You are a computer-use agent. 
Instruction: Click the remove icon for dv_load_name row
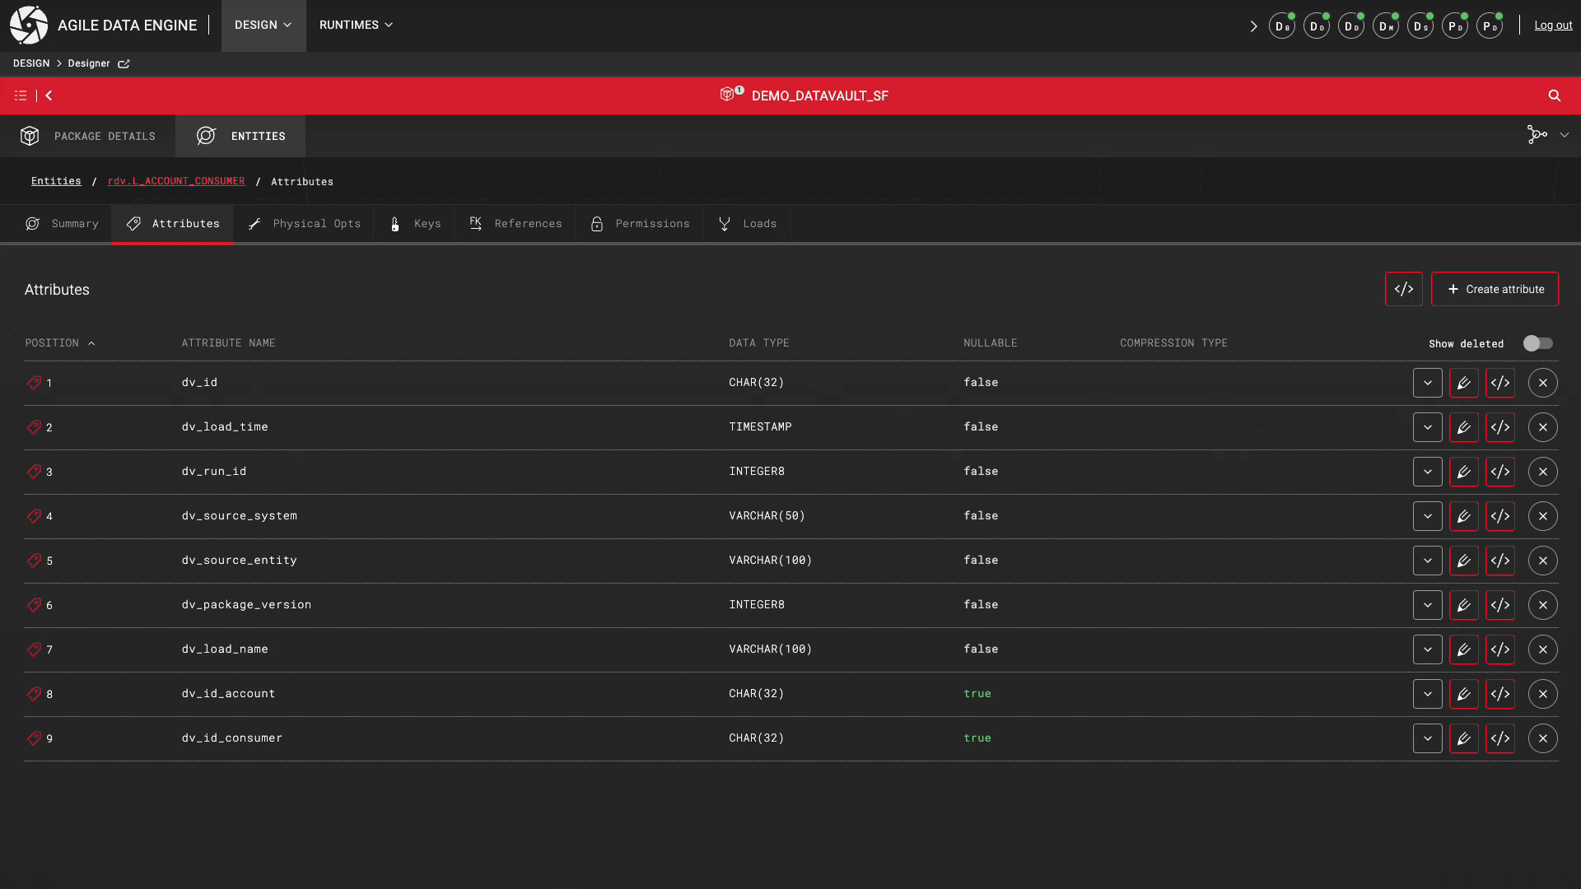pos(1543,649)
